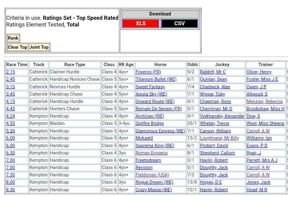Open horse Titanium Bullet (IRE) page
288x197 pixels.
pos(156,79)
